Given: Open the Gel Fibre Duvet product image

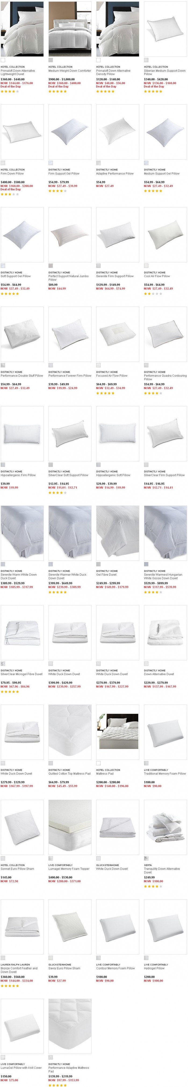Looking at the screenshot, I should click(x=118, y=533).
